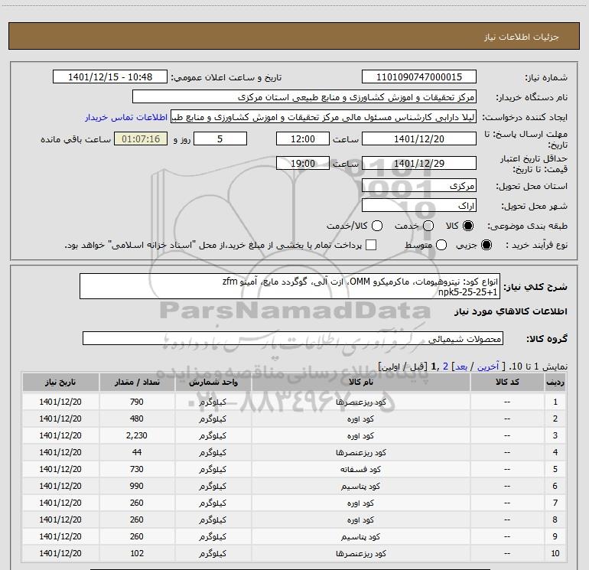The image size is (589, 570).
Task: Click the response deadline date 1401/12/20 field
Action: coord(419,138)
